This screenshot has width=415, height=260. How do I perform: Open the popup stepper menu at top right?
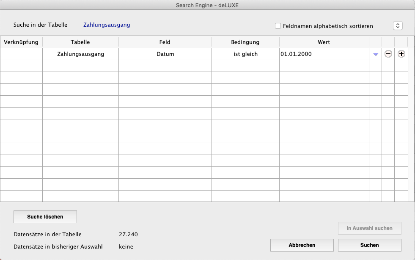[398, 26]
